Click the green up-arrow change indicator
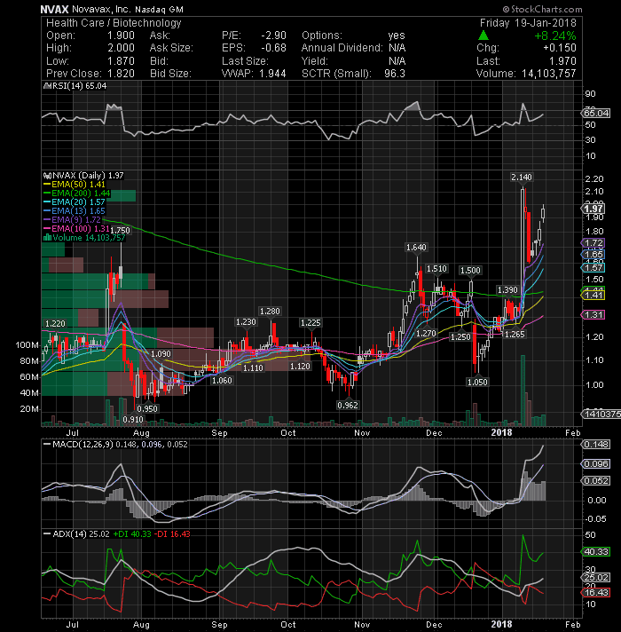The image size is (621, 632). 483,36
